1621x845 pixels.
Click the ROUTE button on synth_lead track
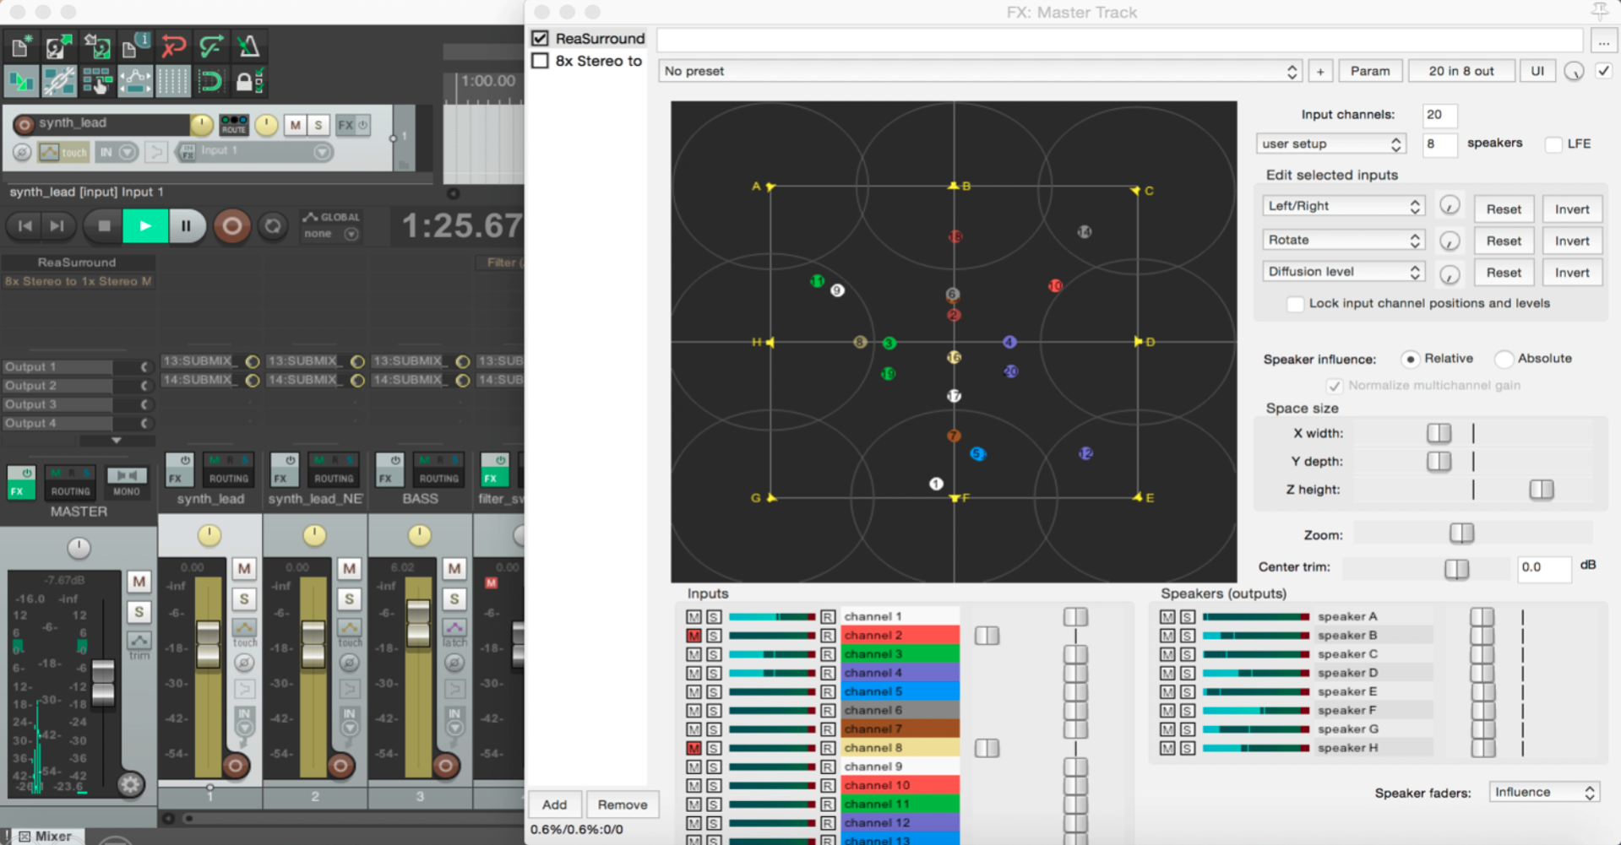pos(234,125)
